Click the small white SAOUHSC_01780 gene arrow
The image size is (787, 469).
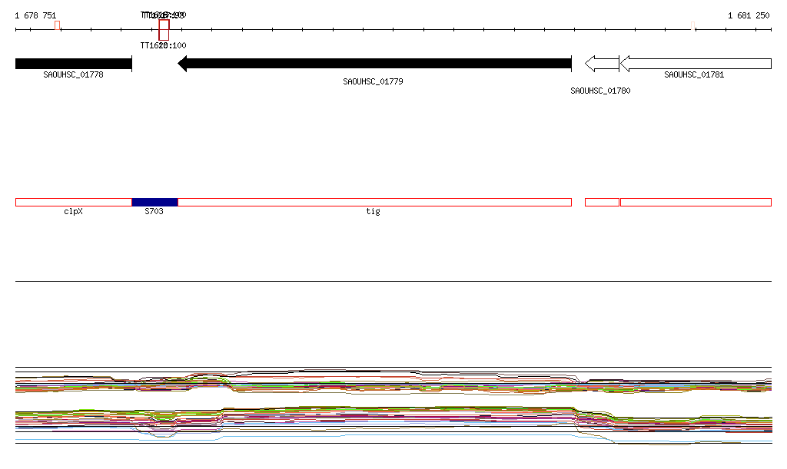click(602, 64)
